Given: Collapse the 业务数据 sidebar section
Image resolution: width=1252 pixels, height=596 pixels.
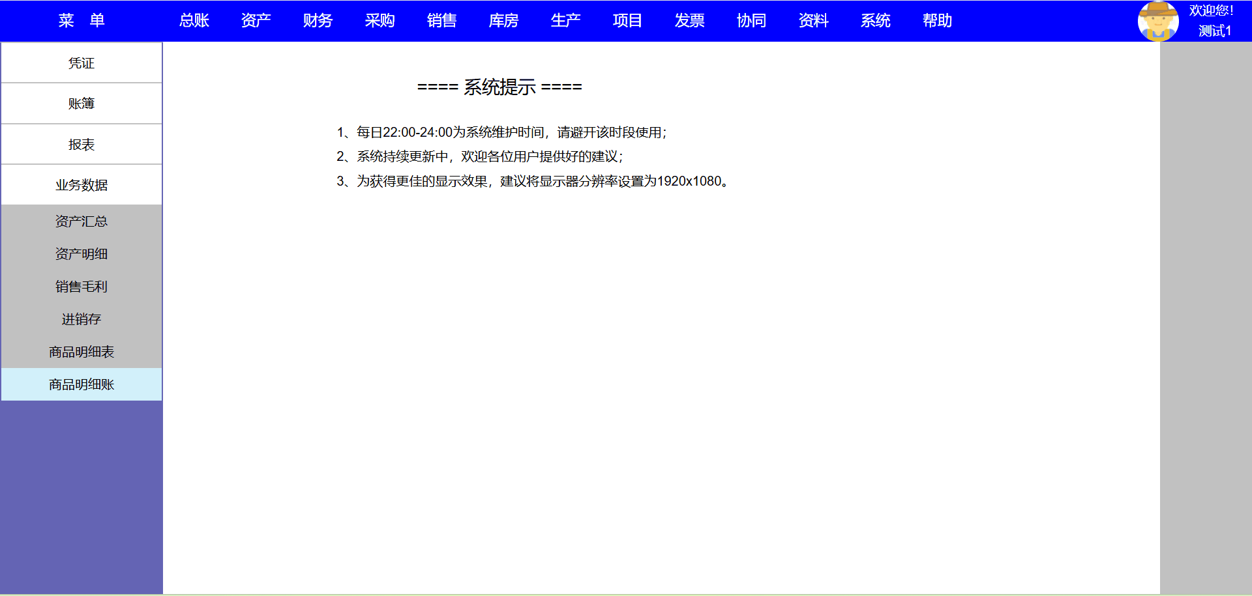Looking at the screenshot, I should coord(82,185).
